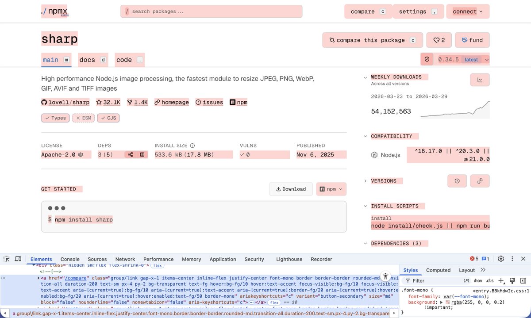Like the package with heart button
531x318 pixels.
coord(439,40)
